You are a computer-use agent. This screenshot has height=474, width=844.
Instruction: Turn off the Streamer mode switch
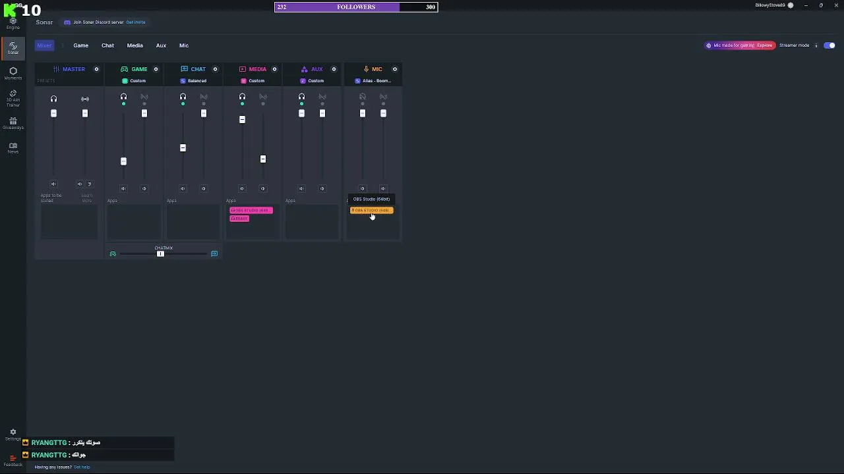(x=829, y=45)
